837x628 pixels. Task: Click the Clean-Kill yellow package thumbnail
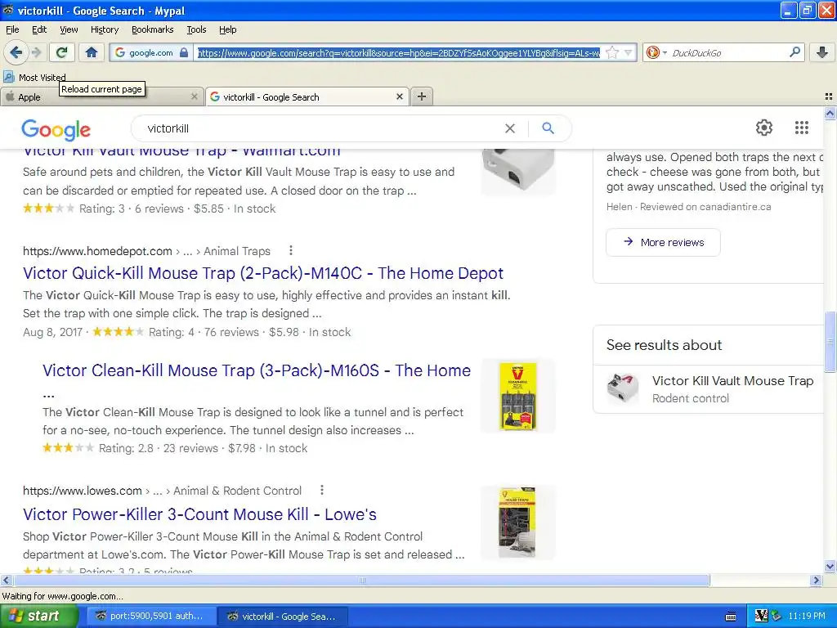[x=517, y=396]
